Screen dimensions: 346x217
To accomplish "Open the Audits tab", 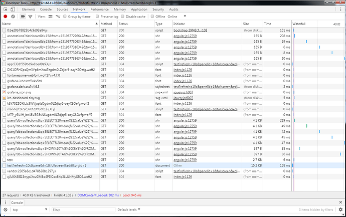I will click(x=174, y=9).
